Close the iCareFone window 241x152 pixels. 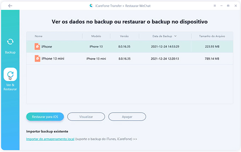236,6
